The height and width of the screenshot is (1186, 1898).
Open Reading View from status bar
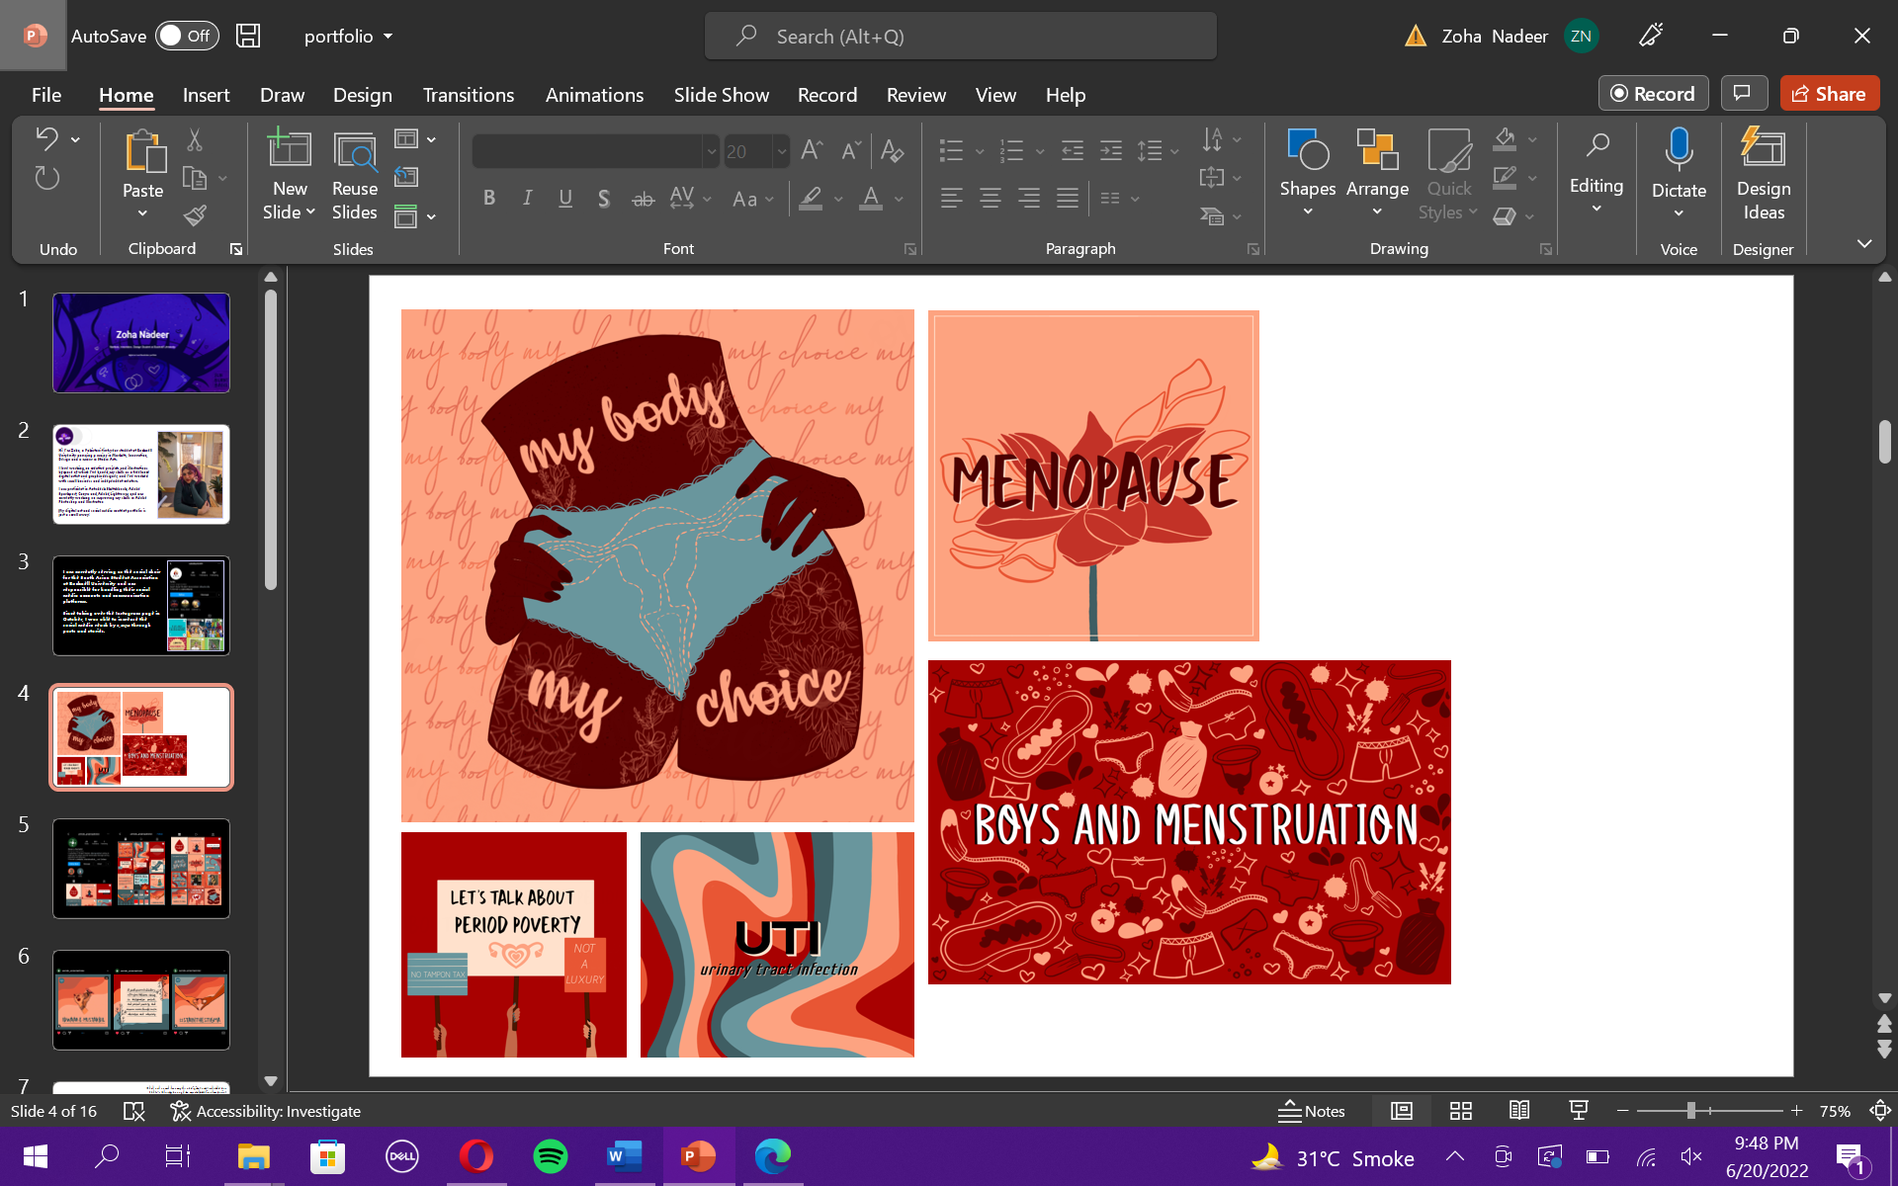click(1519, 1111)
